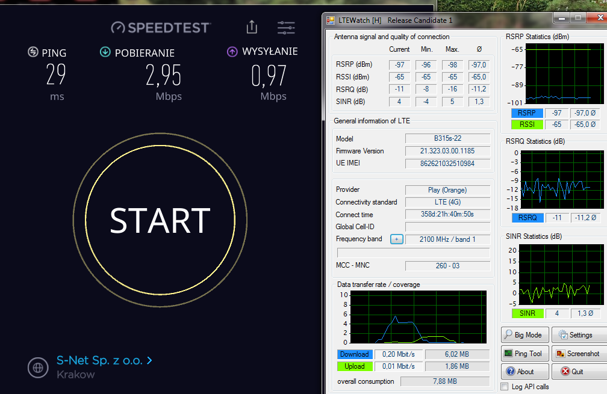The height and width of the screenshot is (394, 607).
Task: Click the ping icon next to PING
Action: point(33,52)
